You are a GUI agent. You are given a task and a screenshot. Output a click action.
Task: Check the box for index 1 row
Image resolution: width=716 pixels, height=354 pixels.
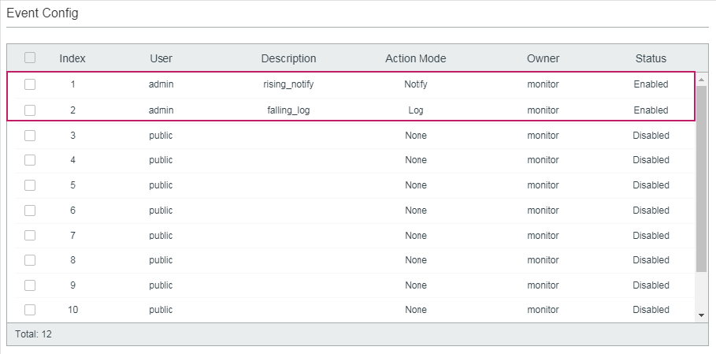pos(30,84)
